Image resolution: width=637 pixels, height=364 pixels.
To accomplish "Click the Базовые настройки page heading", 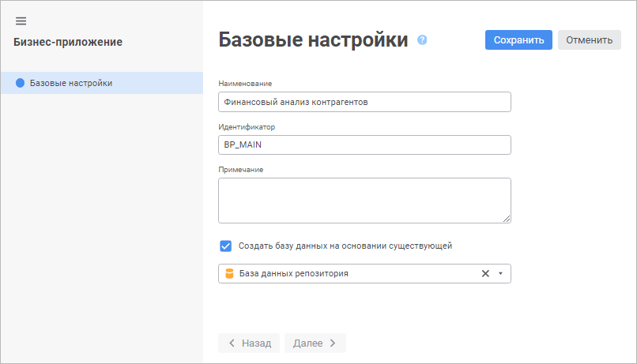I will [313, 40].
